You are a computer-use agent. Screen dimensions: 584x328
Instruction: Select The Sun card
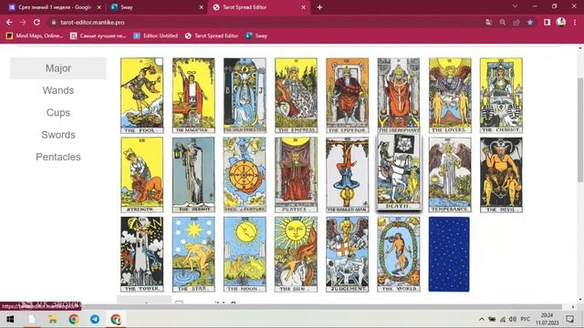tap(296, 254)
